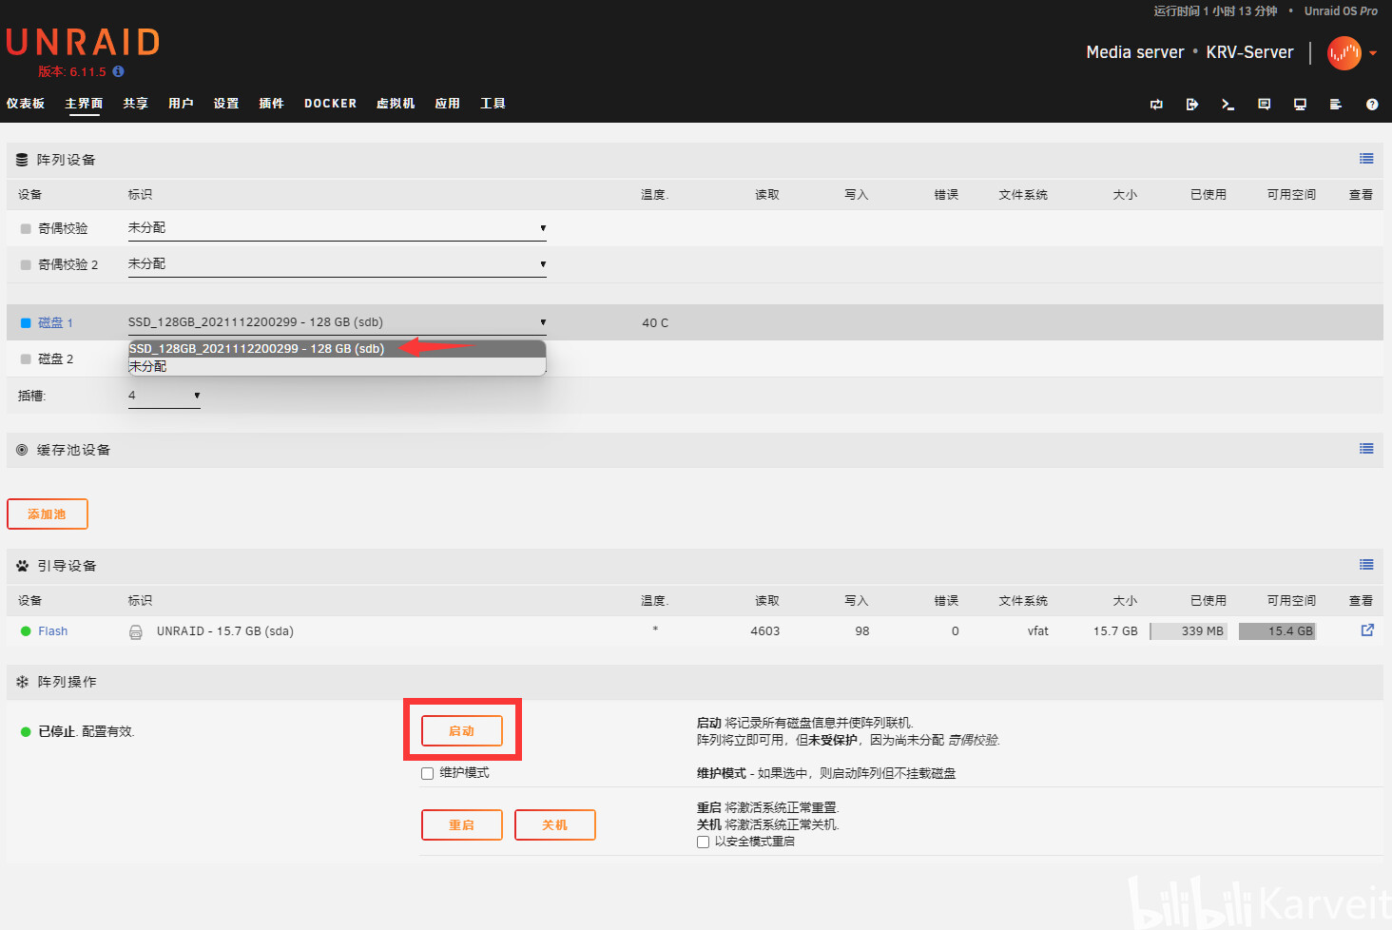This screenshot has height=930, width=1392.
Task: Toggle list view icon for 缓存池设备 section
Action: pyautogui.click(x=1366, y=449)
